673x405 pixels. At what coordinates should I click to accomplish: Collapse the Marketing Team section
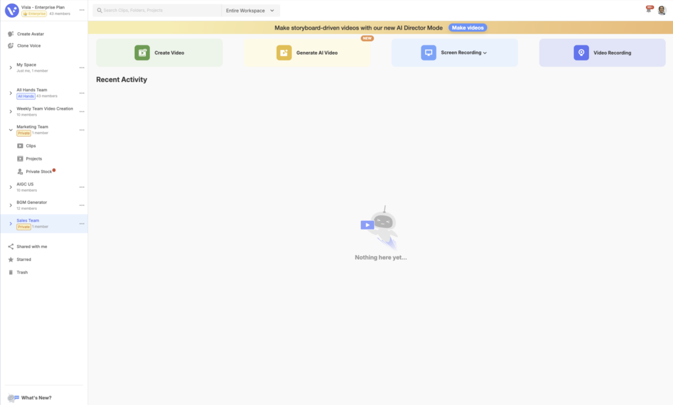pyautogui.click(x=11, y=130)
